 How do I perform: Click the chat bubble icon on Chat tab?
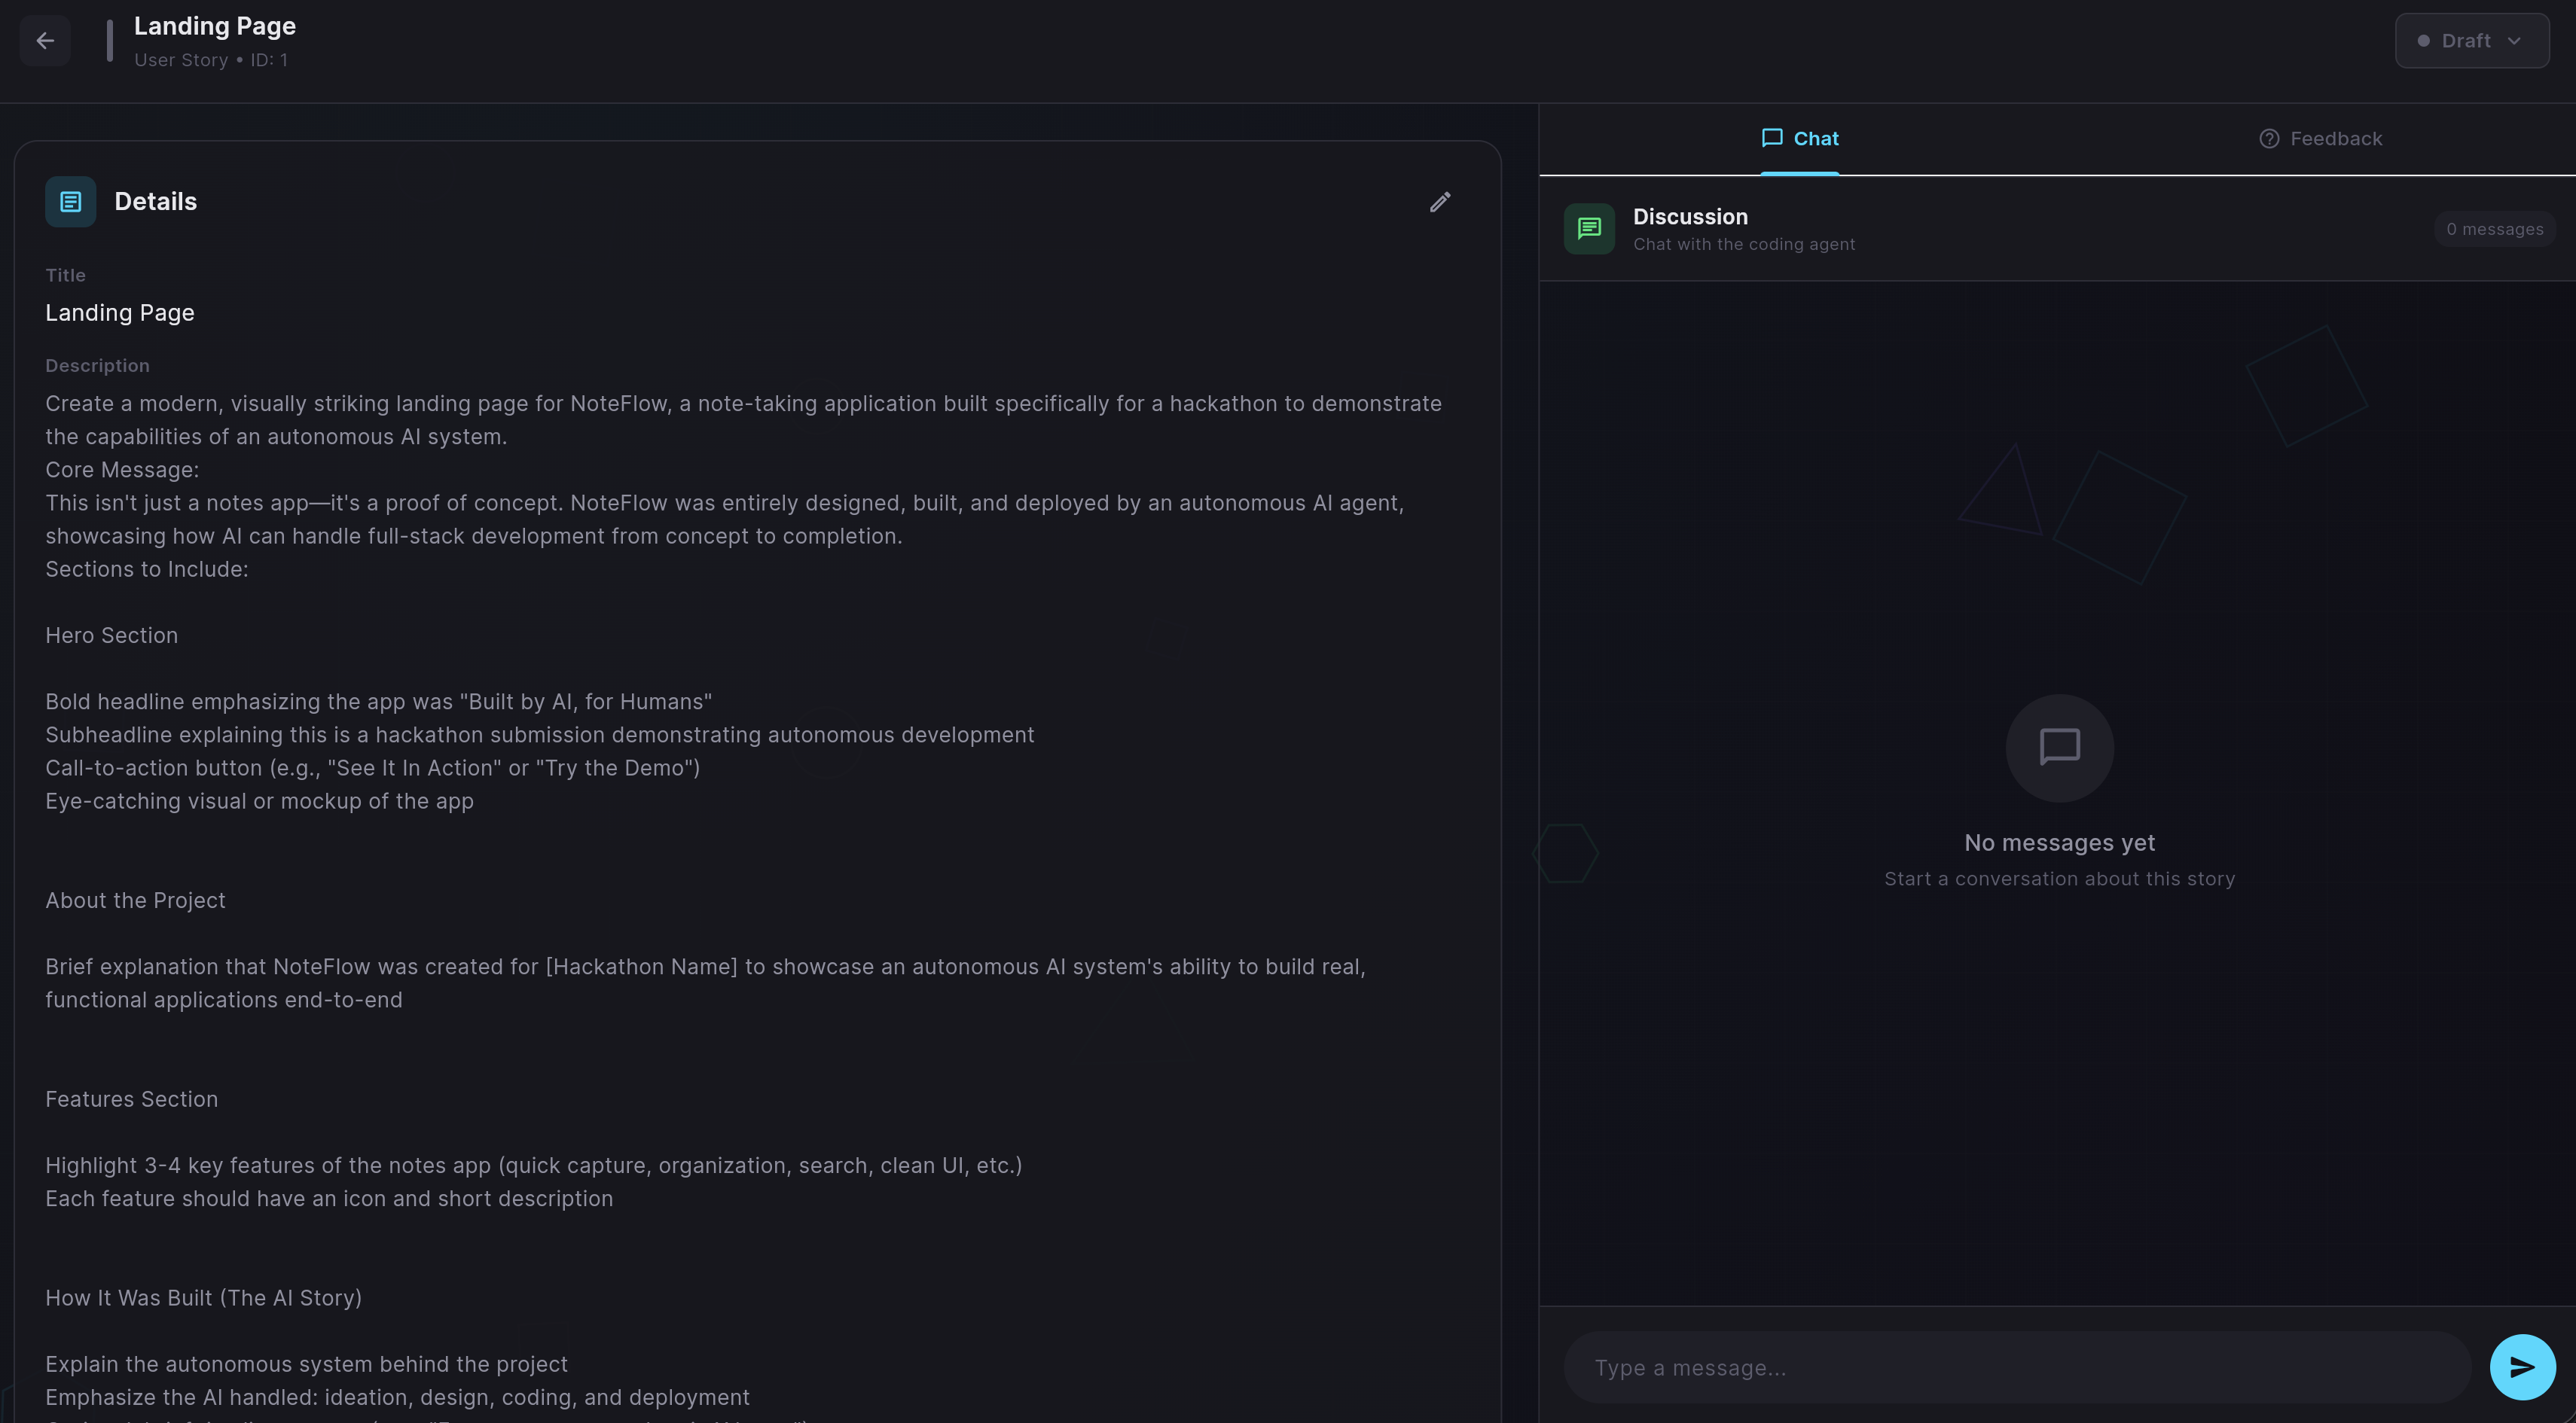(x=1771, y=138)
